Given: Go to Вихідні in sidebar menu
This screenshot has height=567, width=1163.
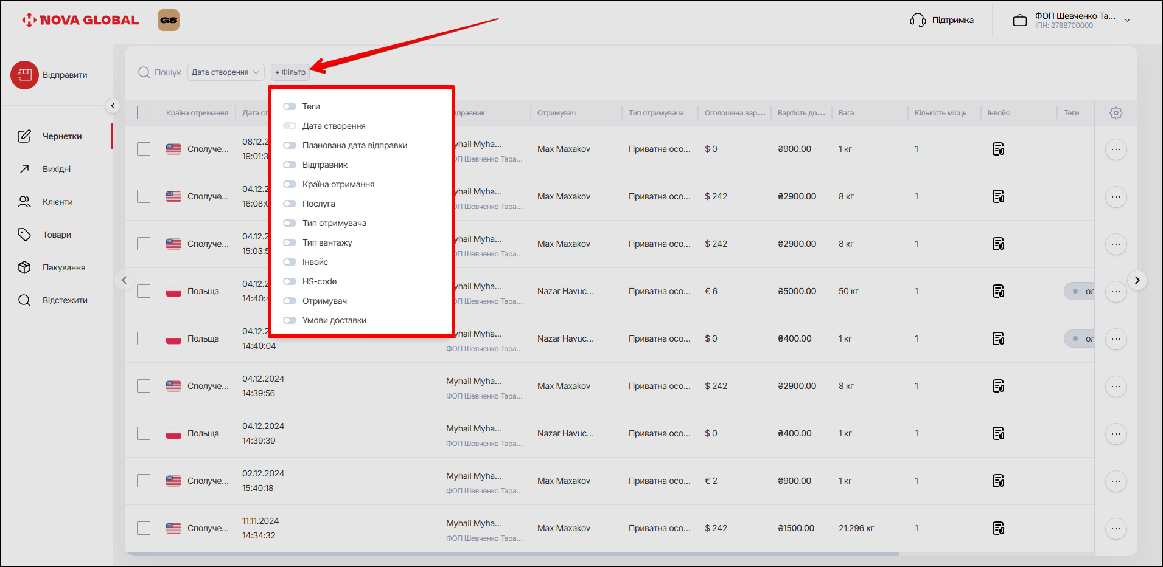Looking at the screenshot, I should click(x=56, y=169).
